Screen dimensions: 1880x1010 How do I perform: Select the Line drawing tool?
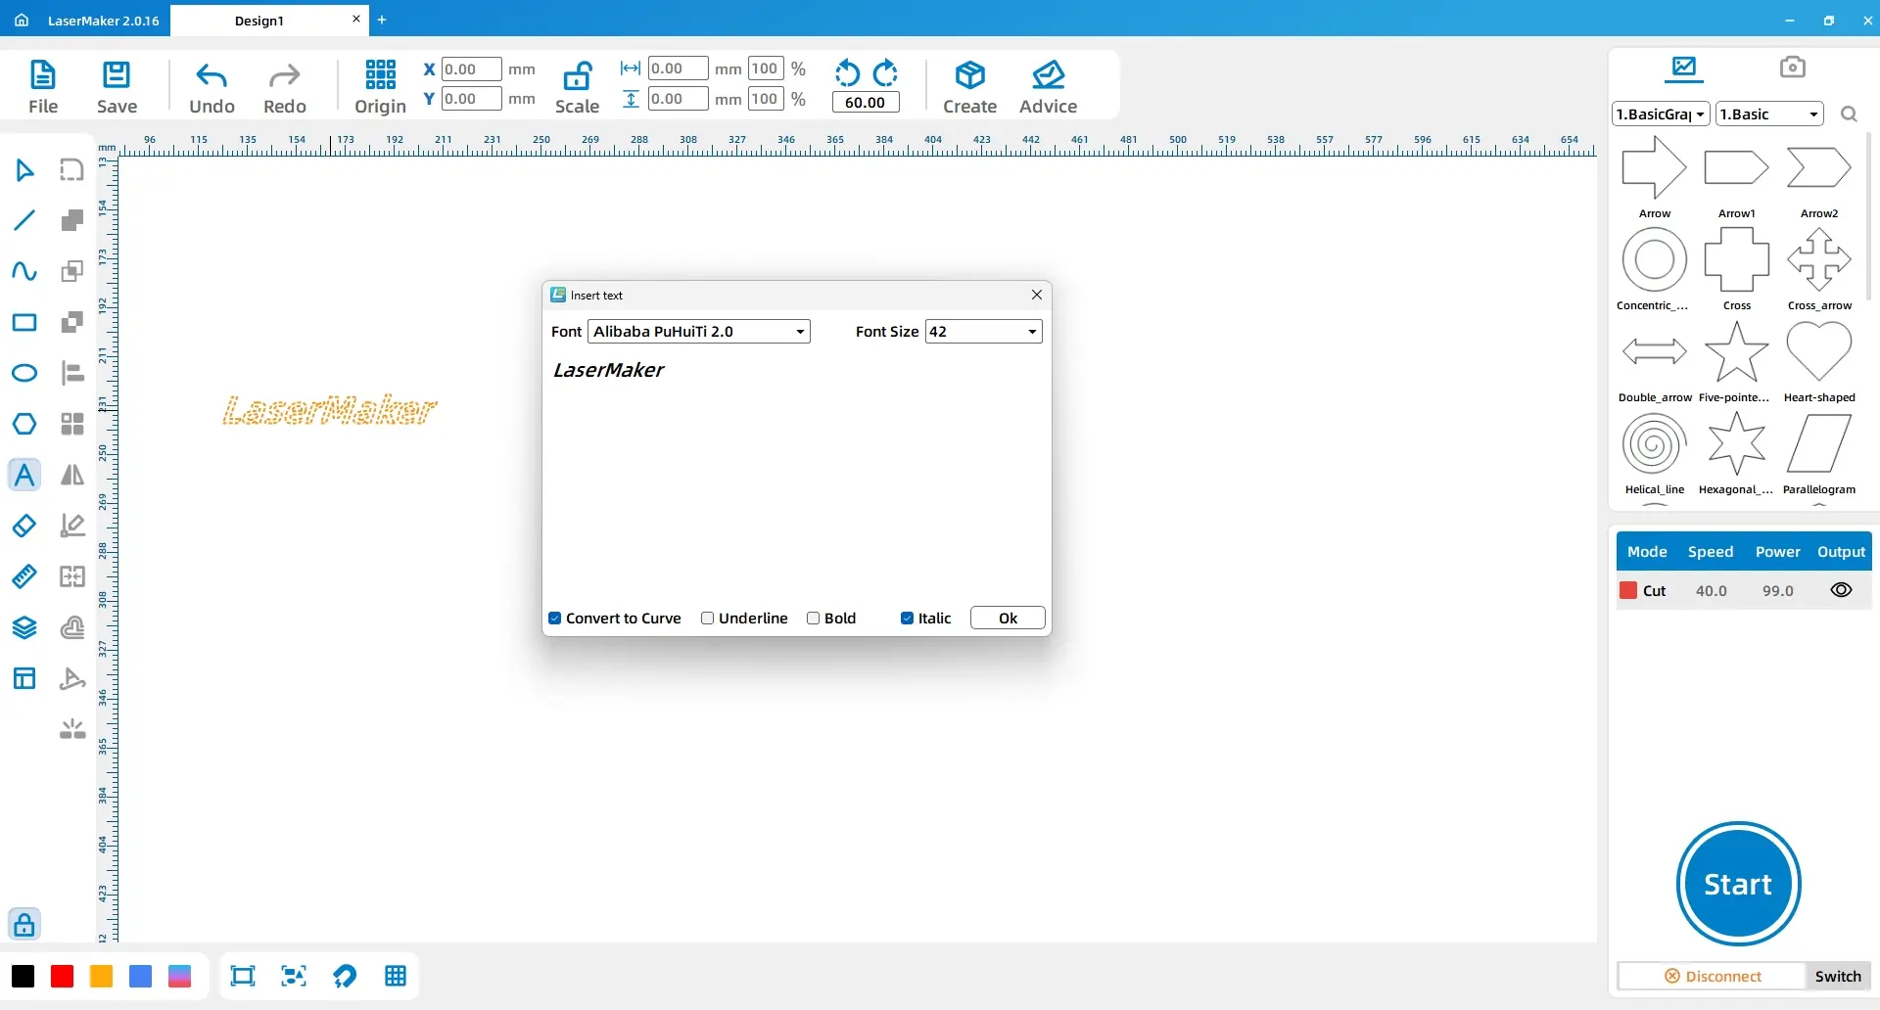[x=24, y=220]
